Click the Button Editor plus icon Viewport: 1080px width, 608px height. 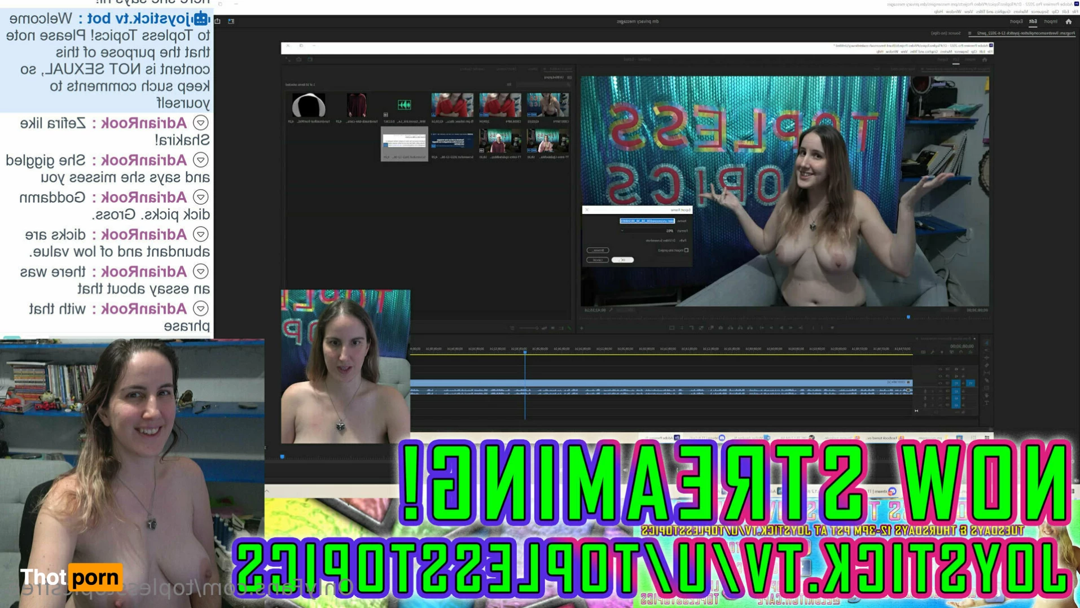[x=582, y=327]
